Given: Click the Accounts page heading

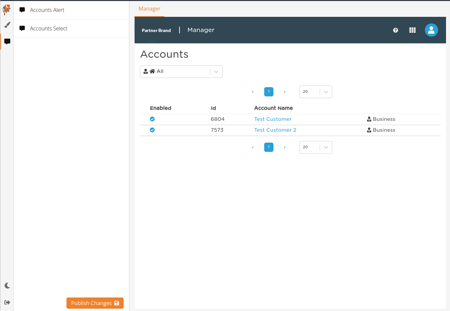Looking at the screenshot, I should [164, 54].
